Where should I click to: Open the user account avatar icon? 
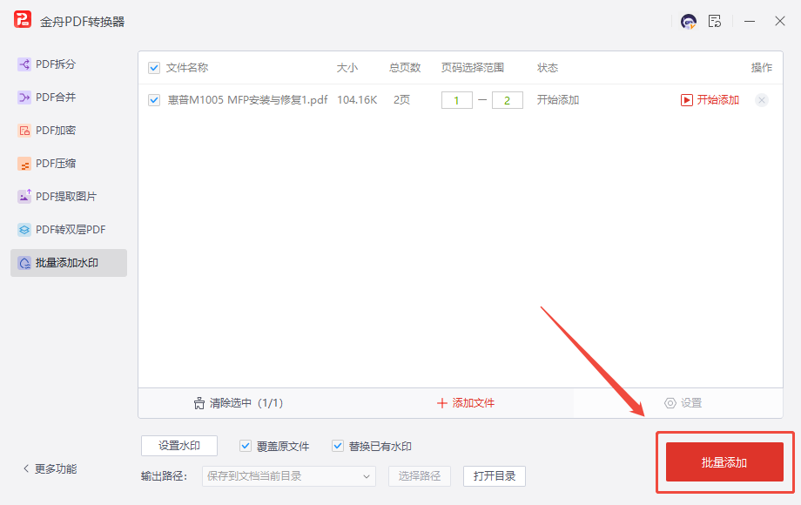click(x=688, y=22)
